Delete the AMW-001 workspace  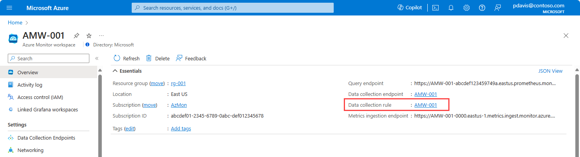(158, 58)
